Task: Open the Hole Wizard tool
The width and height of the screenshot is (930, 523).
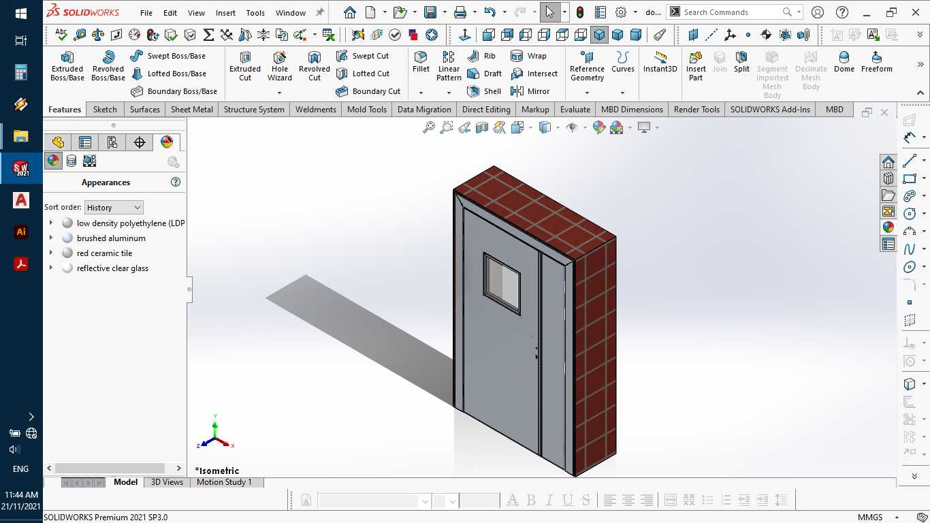Action: (279, 66)
